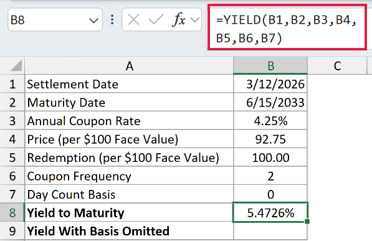Click the Name Box showing B8
Screen dimensions: 372x241
[55, 20]
